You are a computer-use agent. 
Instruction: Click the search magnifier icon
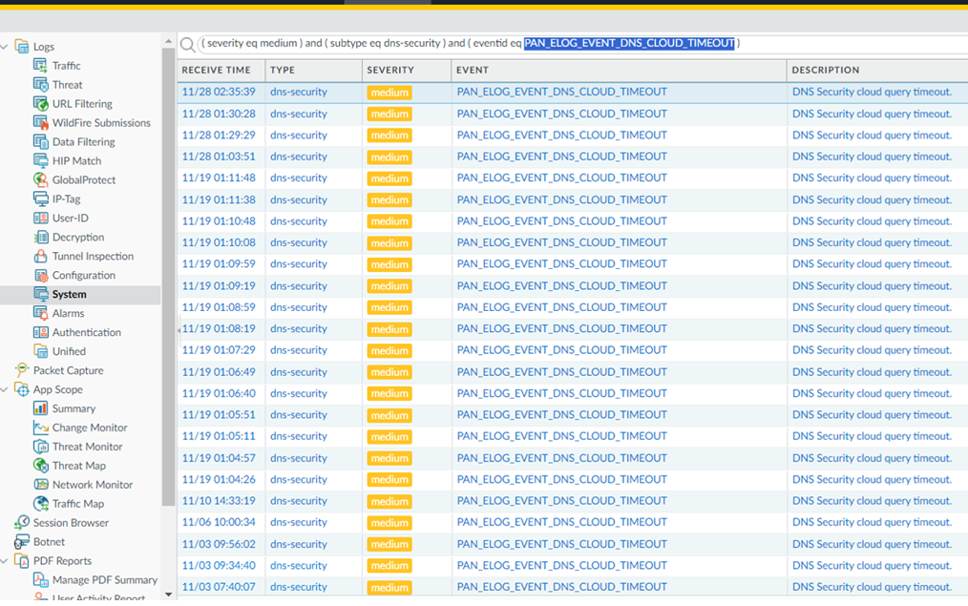[187, 44]
